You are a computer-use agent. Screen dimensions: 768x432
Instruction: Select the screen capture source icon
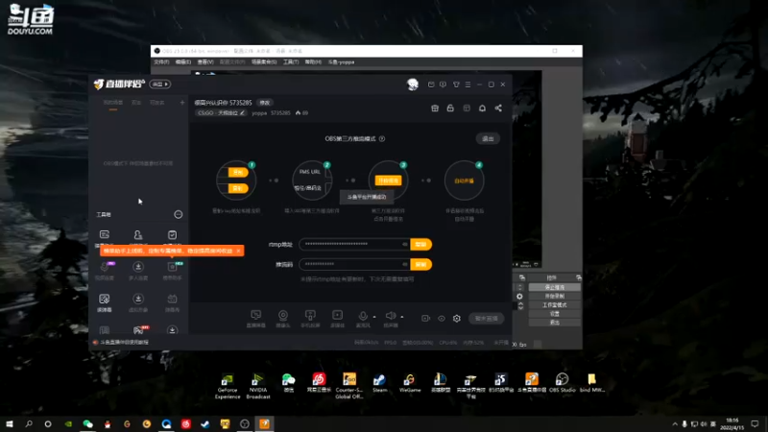255,318
